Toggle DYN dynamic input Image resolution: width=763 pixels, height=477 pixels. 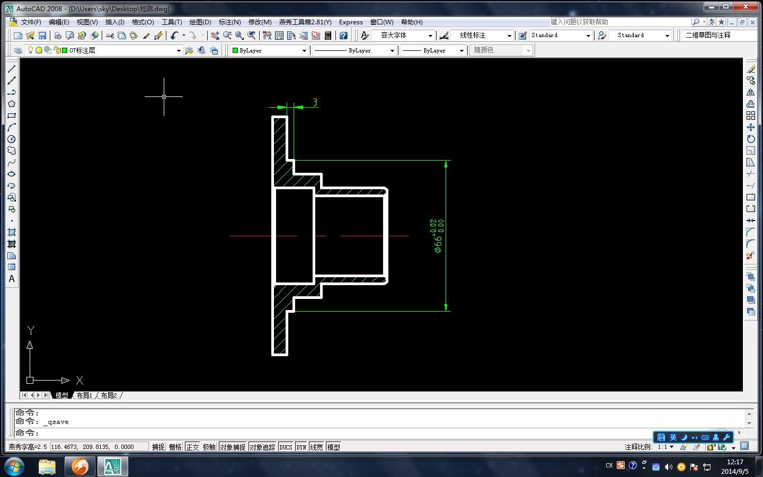[301, 447]
